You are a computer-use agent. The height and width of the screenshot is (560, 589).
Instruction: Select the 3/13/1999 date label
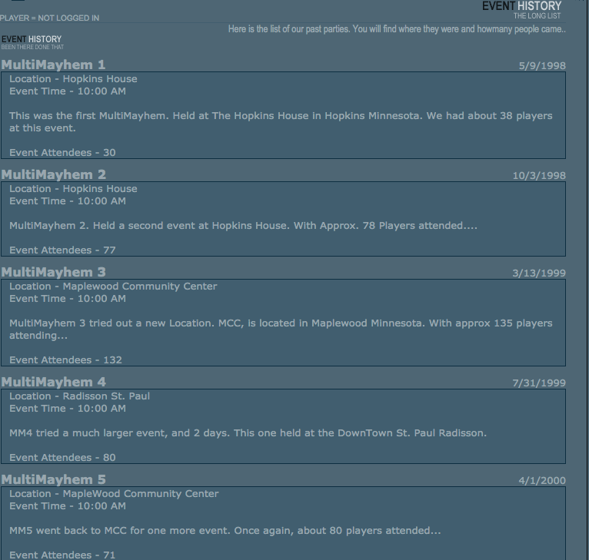(539, 273)
